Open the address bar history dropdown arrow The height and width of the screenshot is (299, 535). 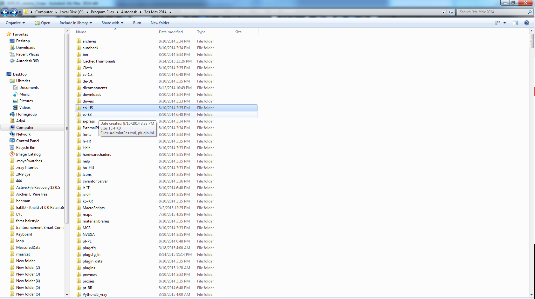(x=443, y=12)
